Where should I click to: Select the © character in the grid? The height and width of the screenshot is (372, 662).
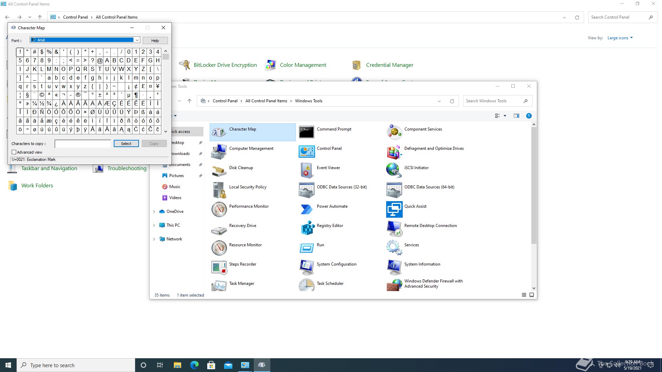42,95
